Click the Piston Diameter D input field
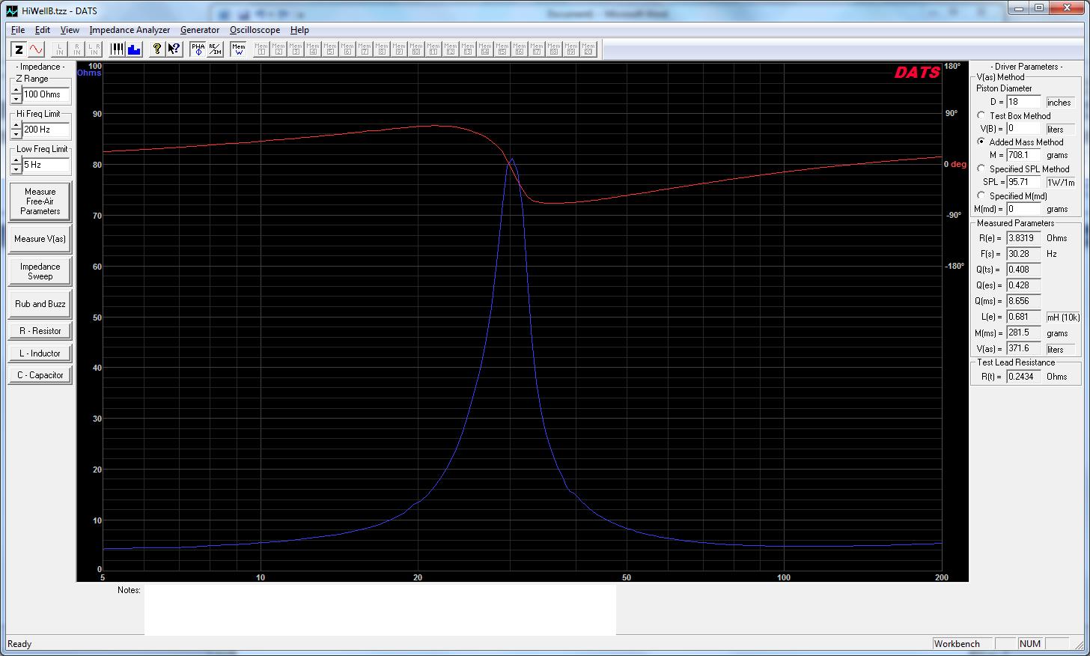This screenshot has height=656, width=1090. pyautogui.click(x=1023, y=102)
